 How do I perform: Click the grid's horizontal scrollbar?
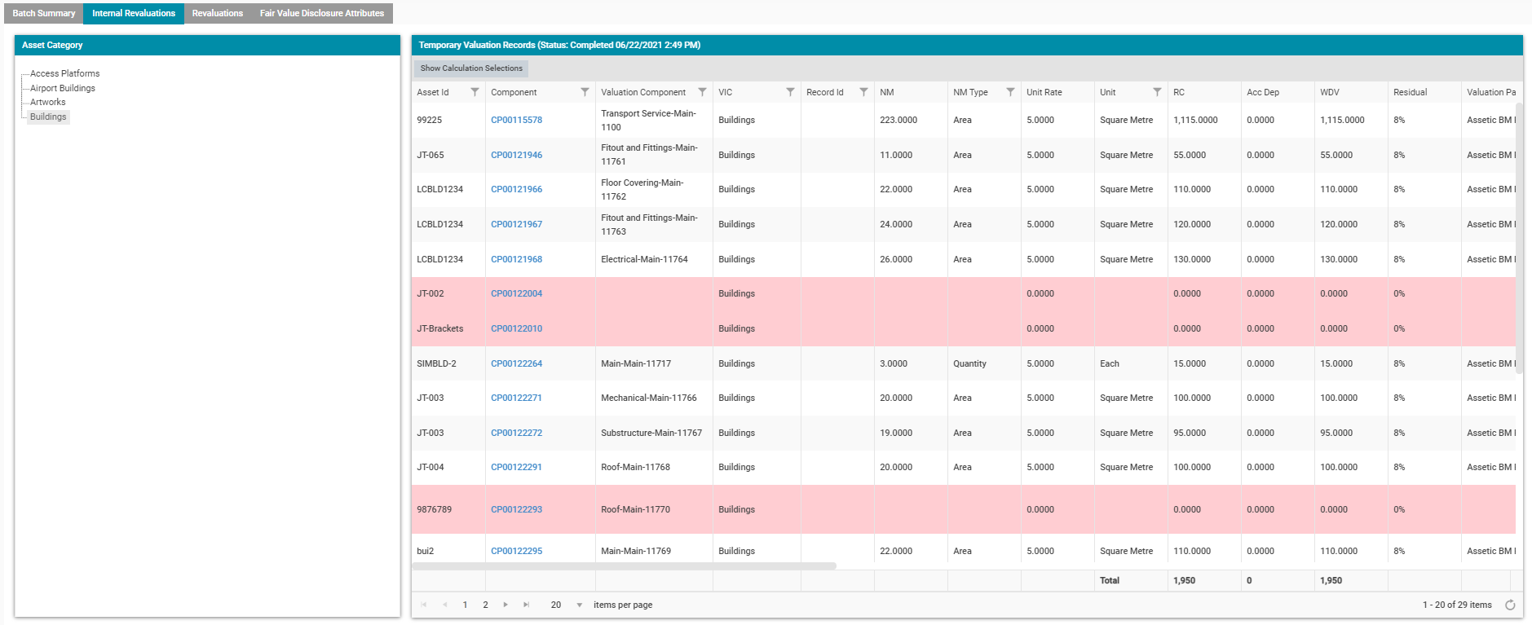click(625, 566)
